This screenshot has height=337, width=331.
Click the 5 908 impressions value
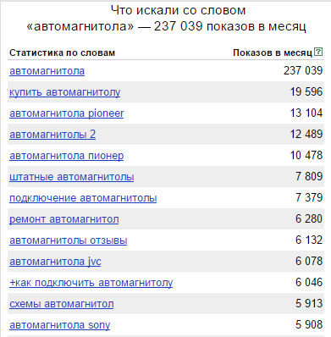tap(309, 324)
